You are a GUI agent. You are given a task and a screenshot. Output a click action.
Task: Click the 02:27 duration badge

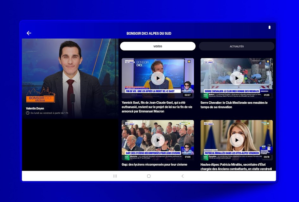pyautogui.click(x=188, y=95)
